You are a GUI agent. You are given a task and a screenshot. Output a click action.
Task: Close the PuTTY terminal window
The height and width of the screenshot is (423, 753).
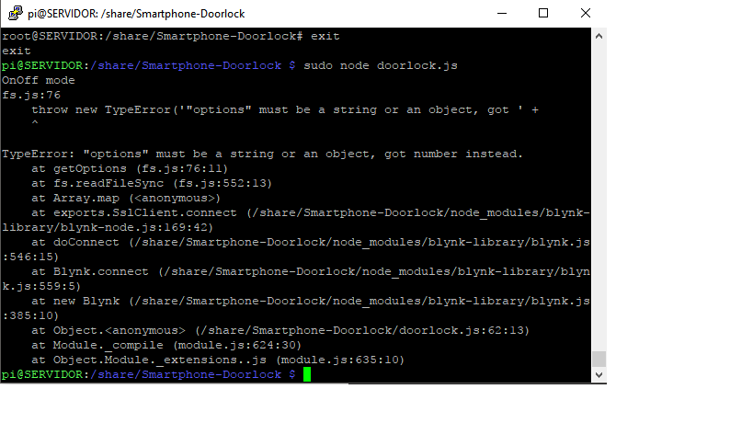tap(586, 14)
